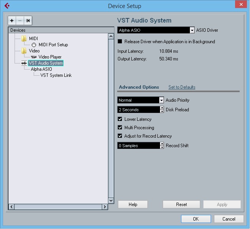Close the Device Setup dialog
This screenshot has width=250, height=229.
pos(241,4)
